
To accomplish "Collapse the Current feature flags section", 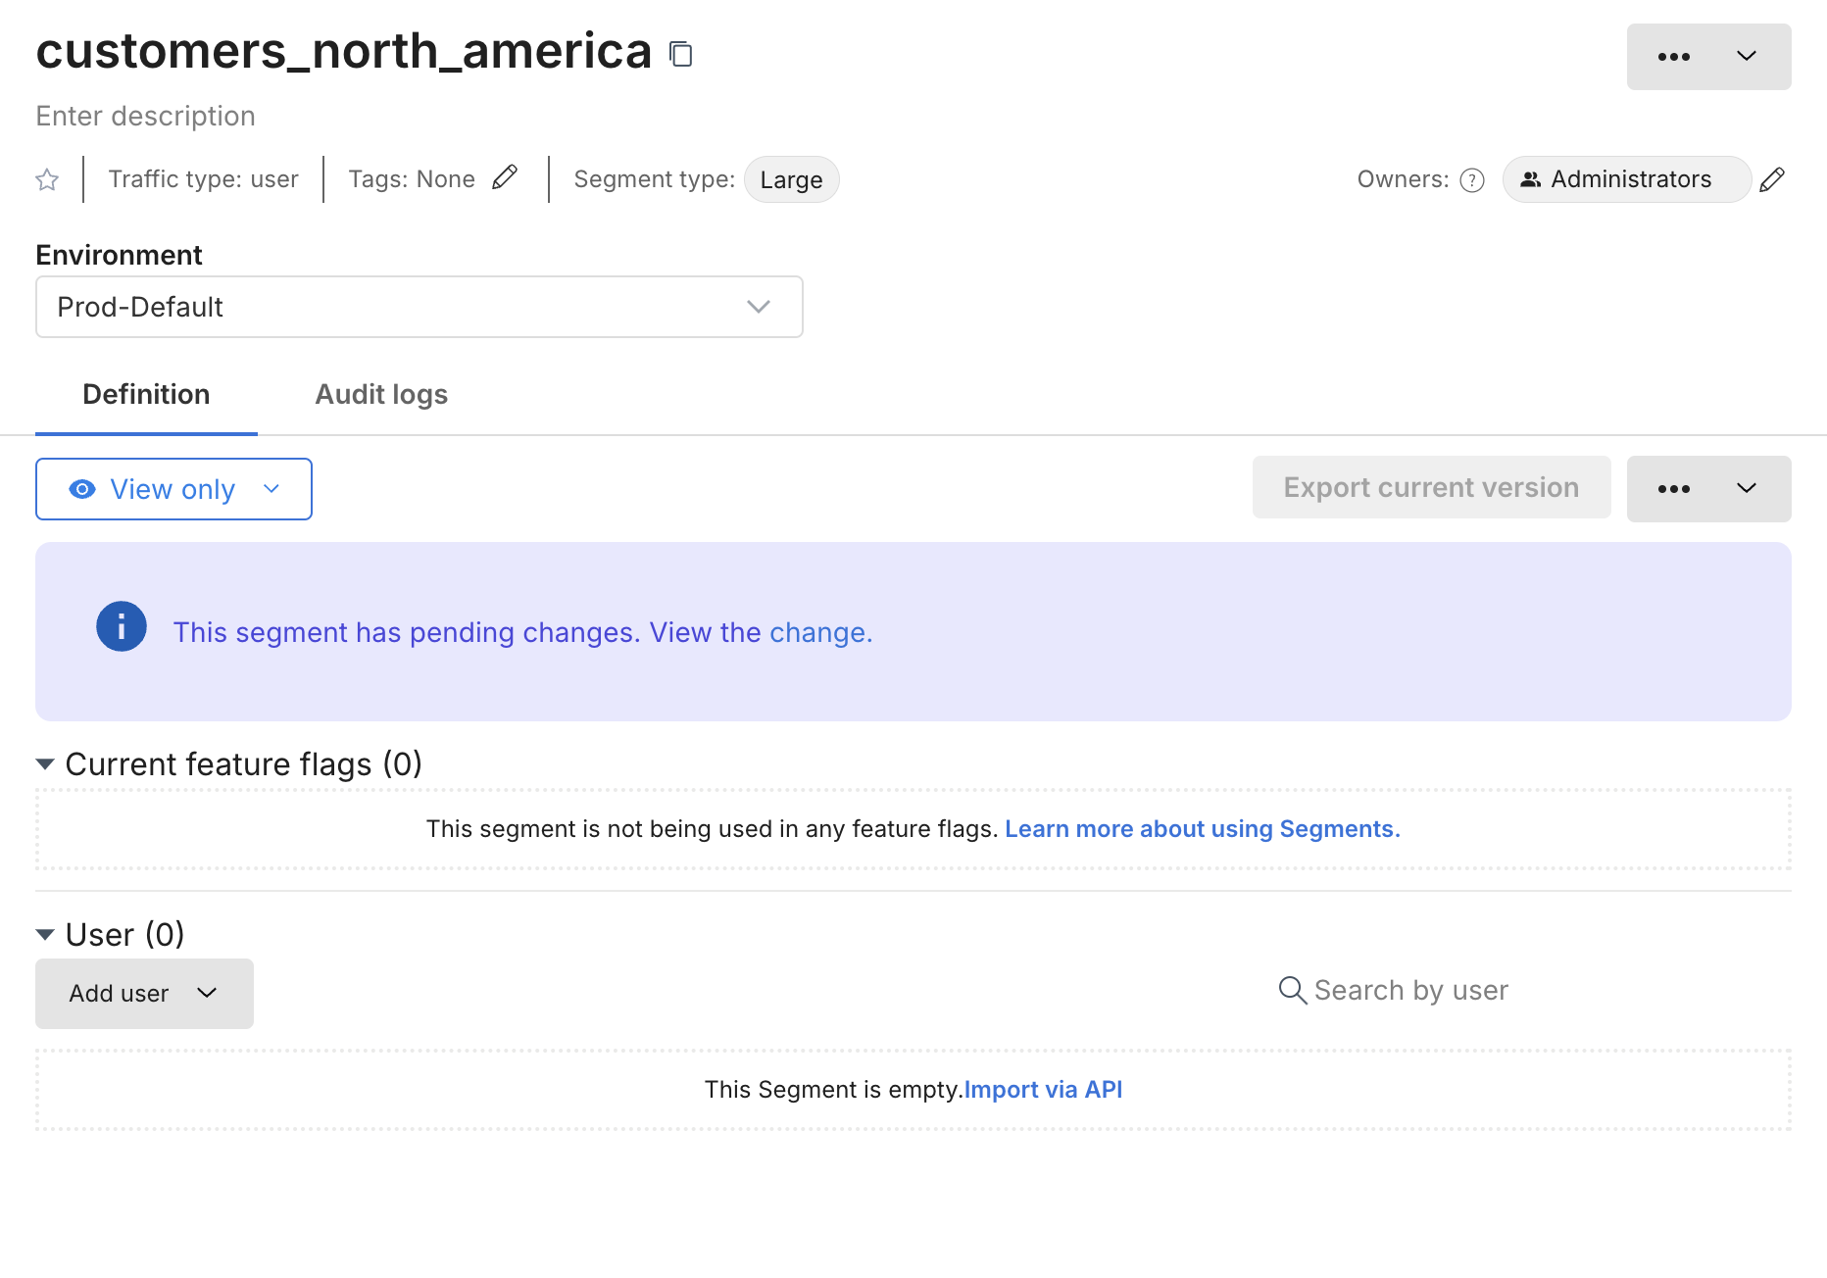I will (x=45, y=764).
